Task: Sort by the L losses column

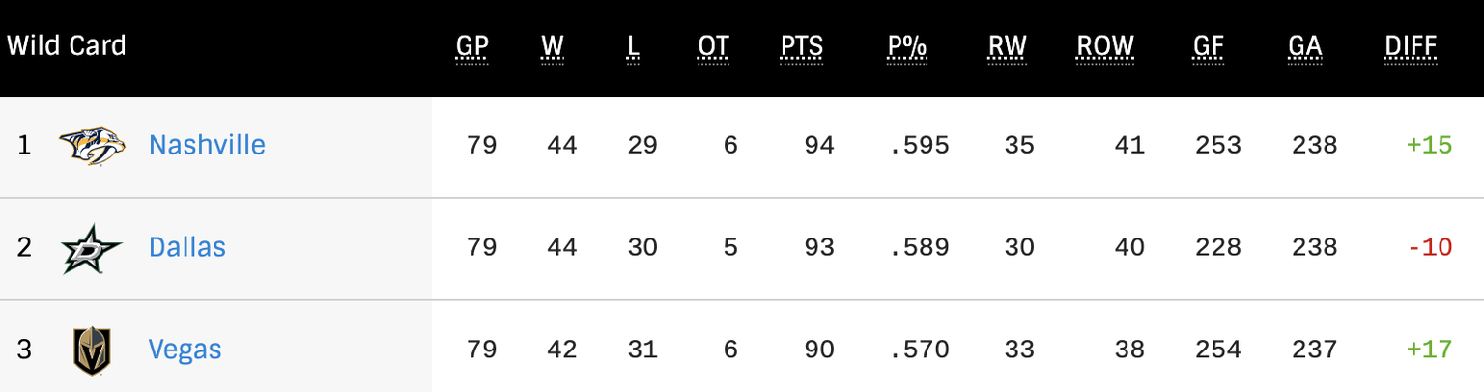Action: point(634,46)
